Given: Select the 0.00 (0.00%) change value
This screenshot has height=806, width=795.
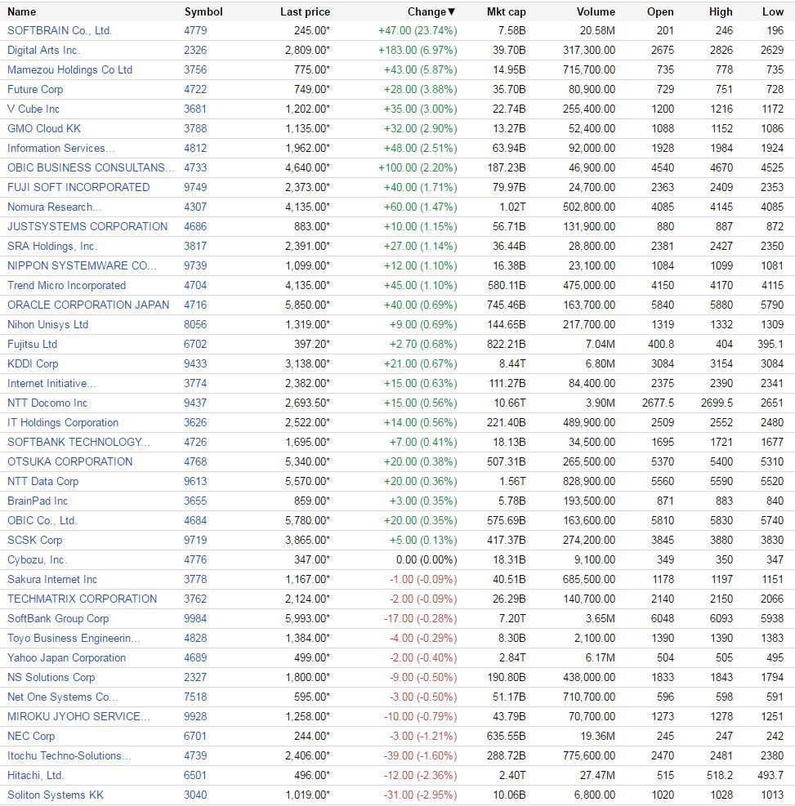Looking at the screenshot, I should pos(427,559).
